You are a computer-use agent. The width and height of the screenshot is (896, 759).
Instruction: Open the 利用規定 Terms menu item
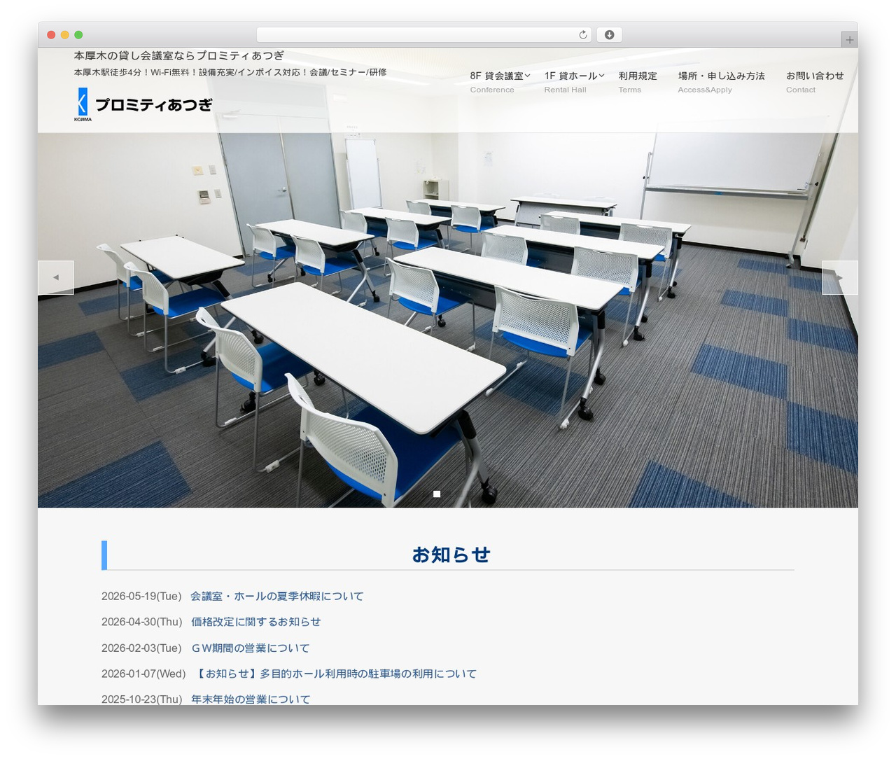[638, 81]
